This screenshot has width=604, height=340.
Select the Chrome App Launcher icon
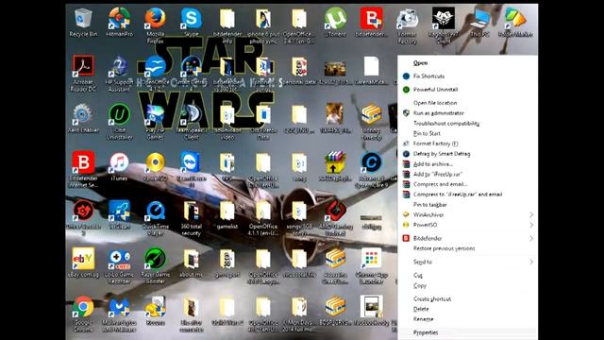371,259
